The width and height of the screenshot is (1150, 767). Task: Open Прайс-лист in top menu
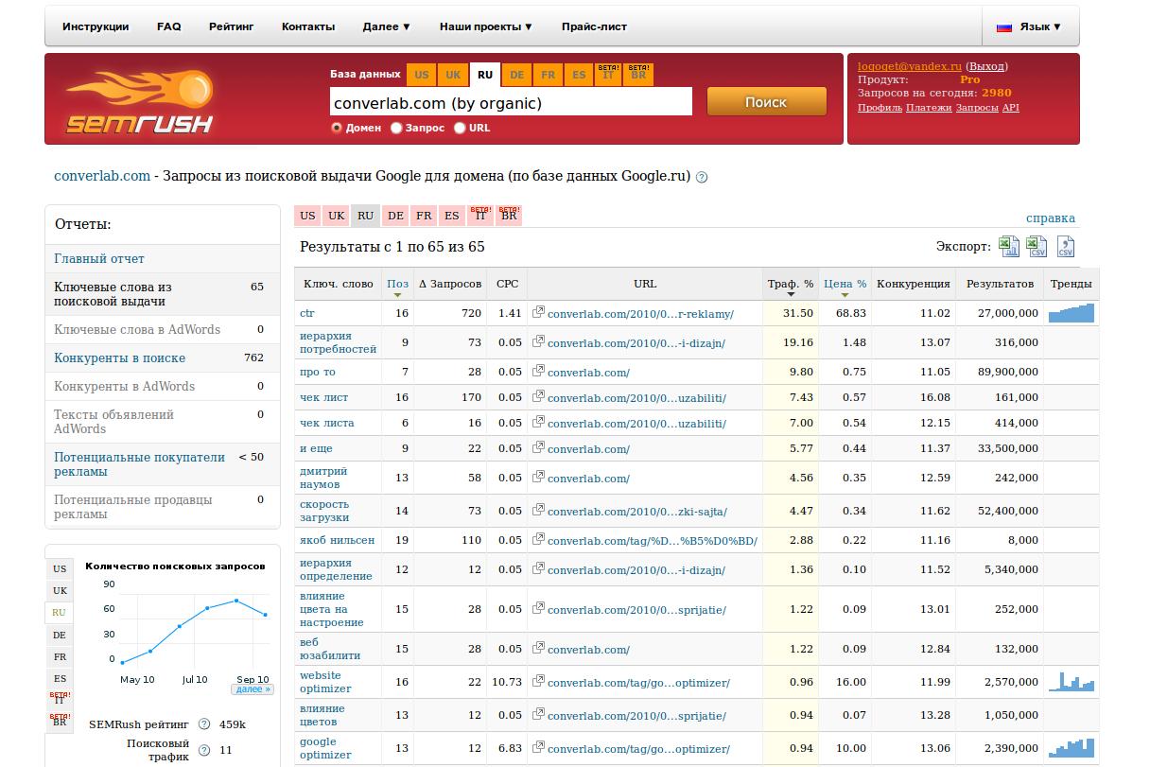coord(594,26)
